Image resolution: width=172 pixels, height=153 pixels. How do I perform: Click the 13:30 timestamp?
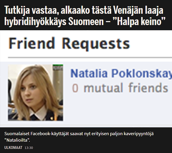[29, 148]
